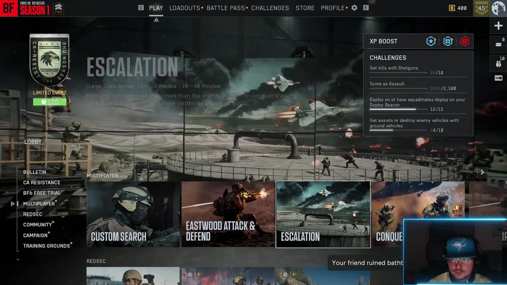This screenshot has height=285, width=507.
Task: Click 'Score as Assault.' challenge text
Action: [387, 84]
